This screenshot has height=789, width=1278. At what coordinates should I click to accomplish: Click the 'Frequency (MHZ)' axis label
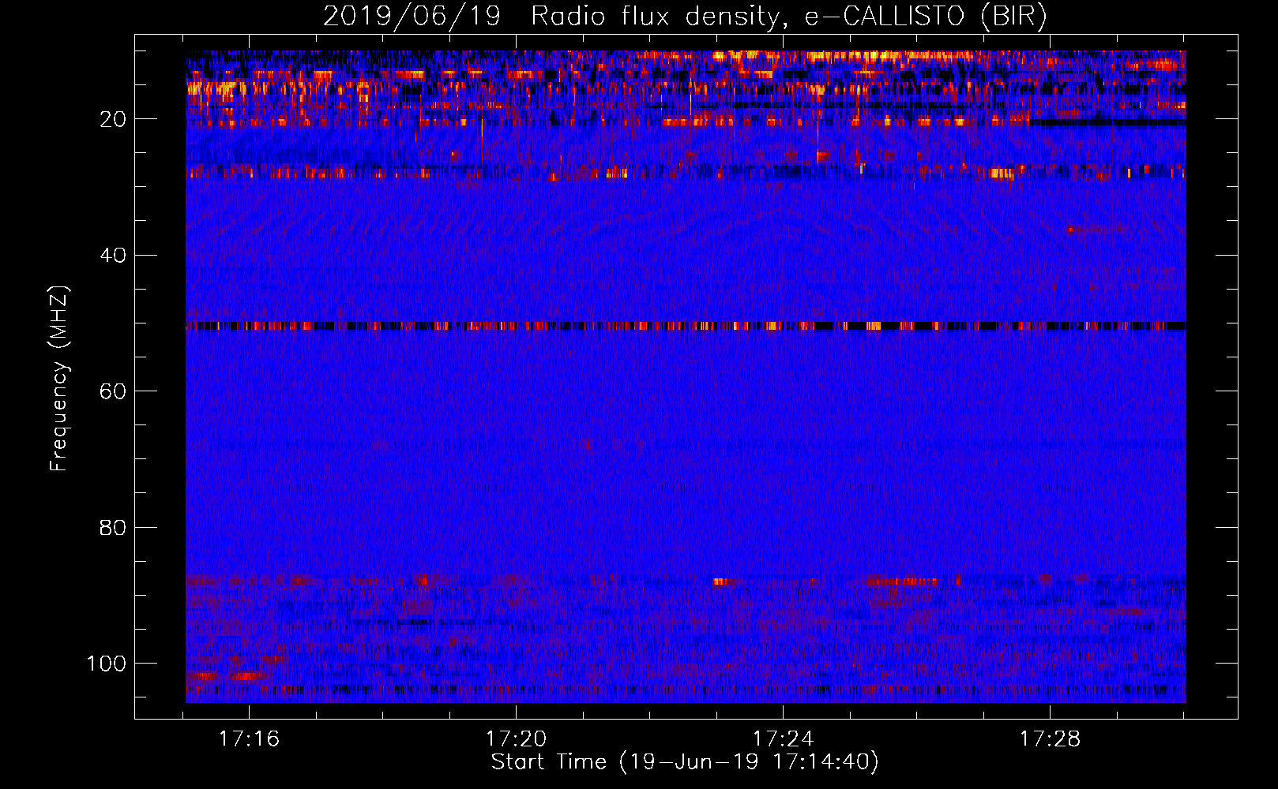click(x=59, y=379)
